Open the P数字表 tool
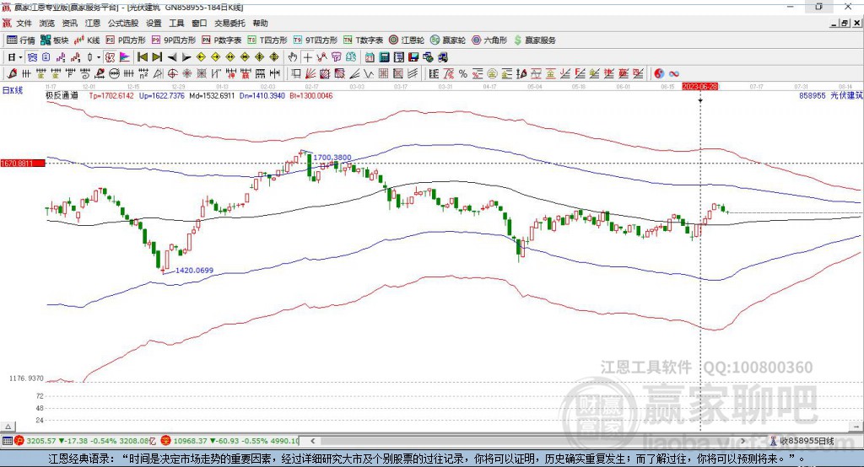The image size is (864, 467). 222,40
